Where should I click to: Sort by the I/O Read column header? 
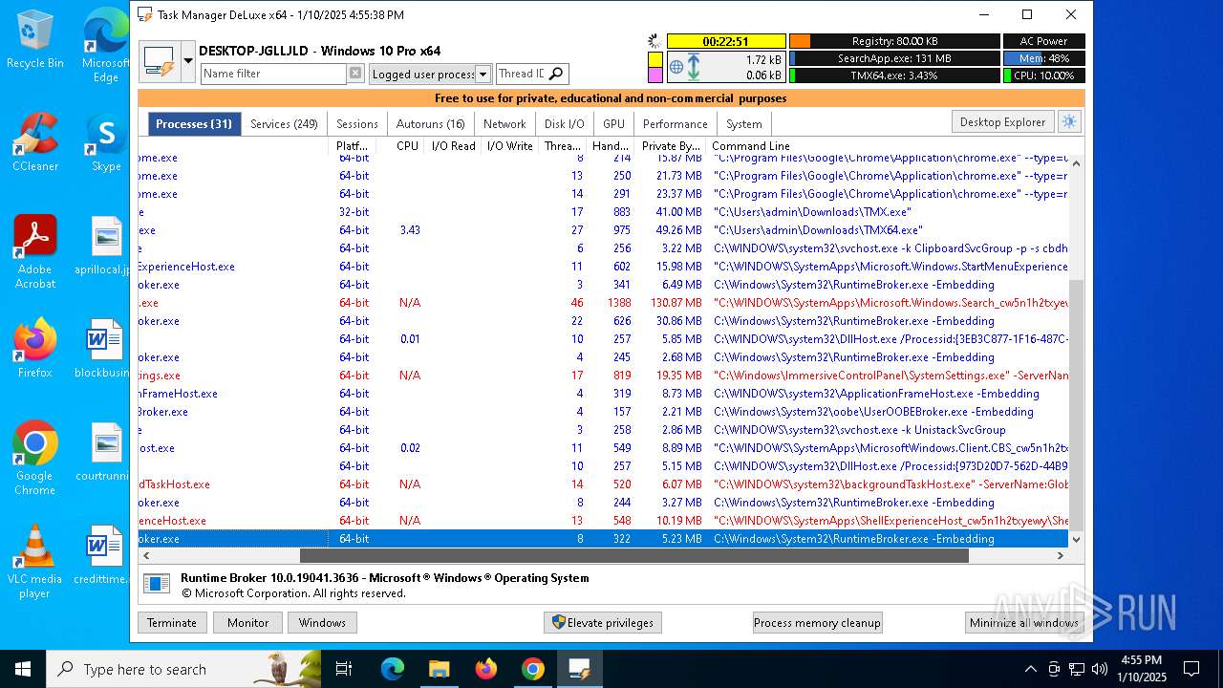pos(453,146)
